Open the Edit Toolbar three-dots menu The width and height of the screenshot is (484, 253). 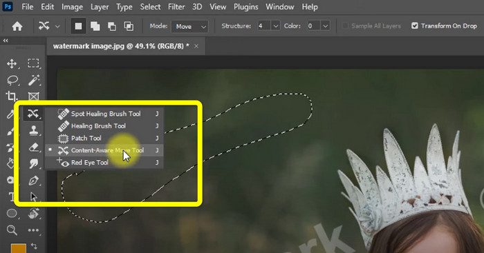click(x=33, y=230)
